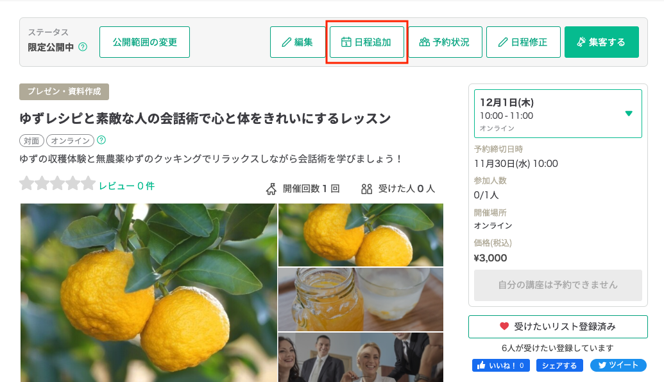The width and height of the screenshot is (664, 382).
Task: Select the 対面 tag
Action: 32,141
